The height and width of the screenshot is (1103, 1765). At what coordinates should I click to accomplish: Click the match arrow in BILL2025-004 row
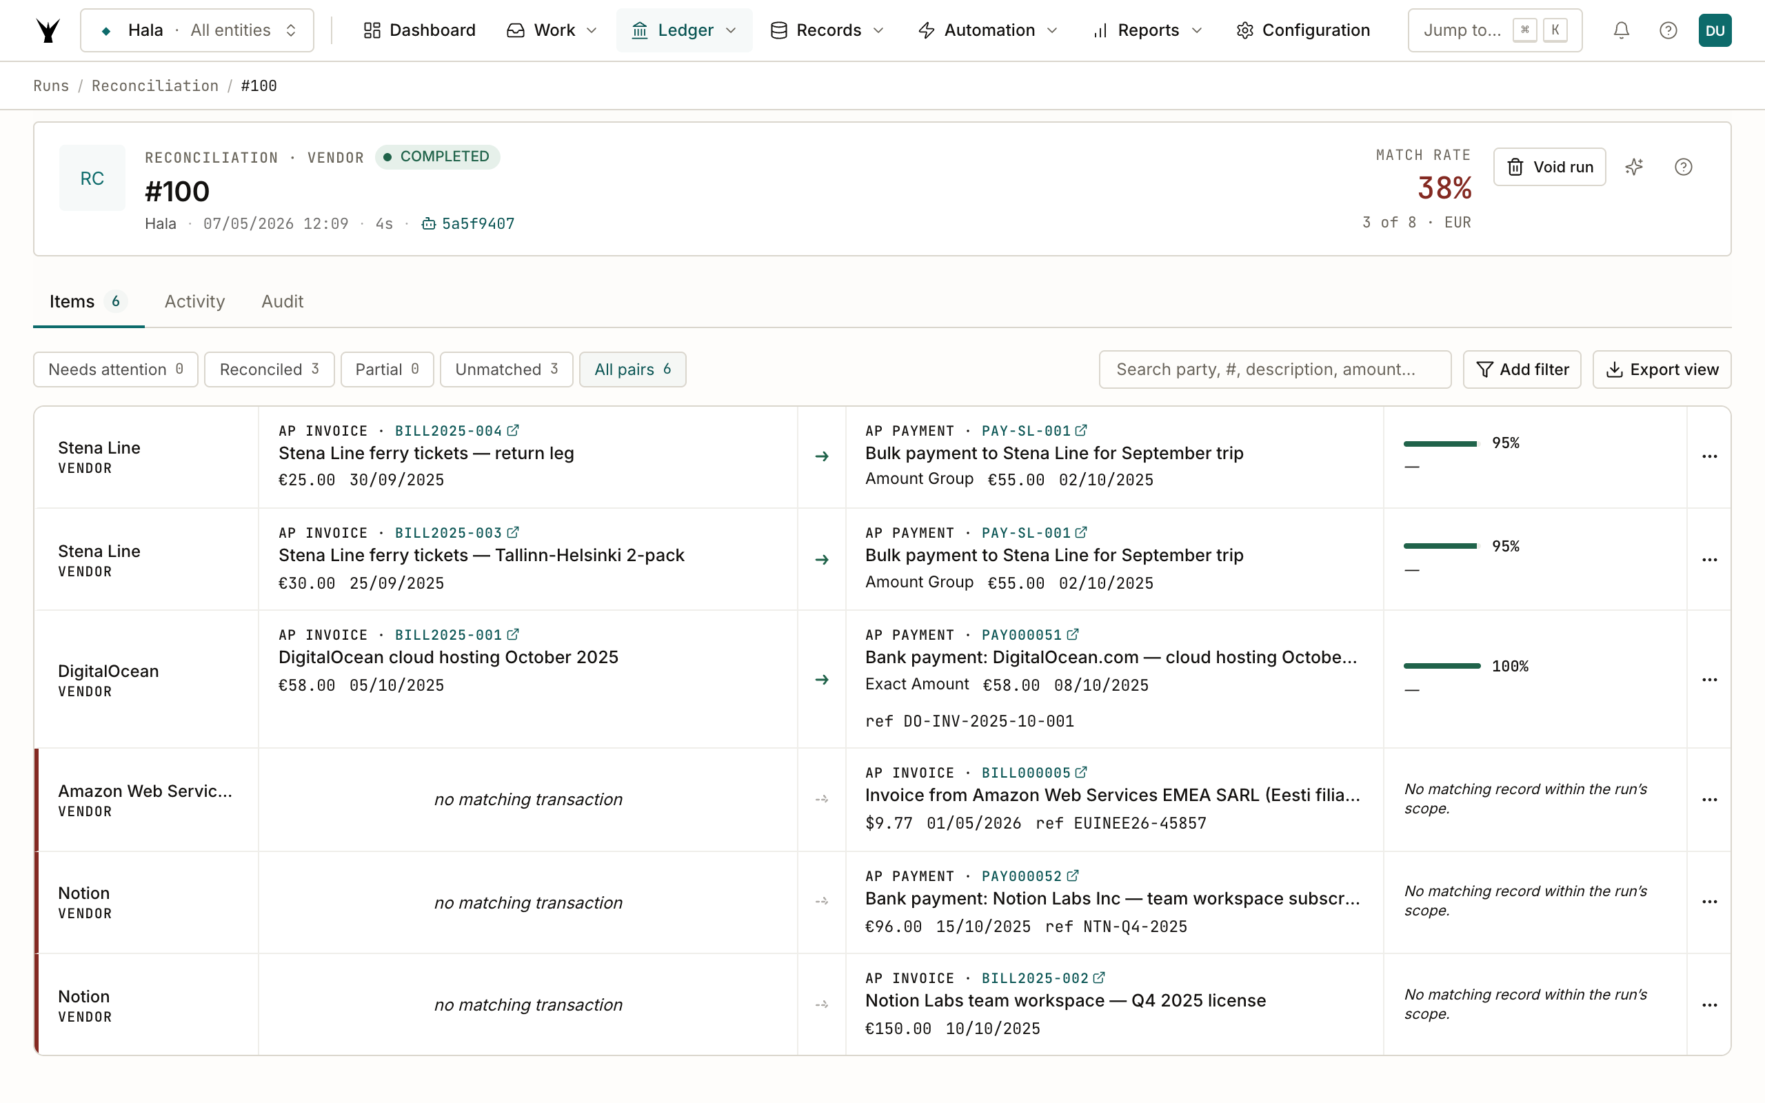pyautogui.click(x=822, y=456)
